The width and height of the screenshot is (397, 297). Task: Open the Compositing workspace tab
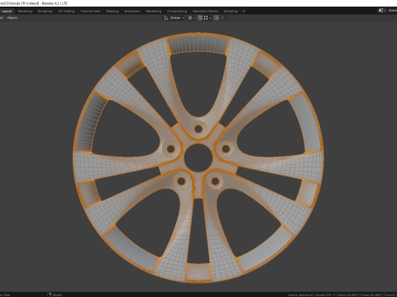click(177, 12)
